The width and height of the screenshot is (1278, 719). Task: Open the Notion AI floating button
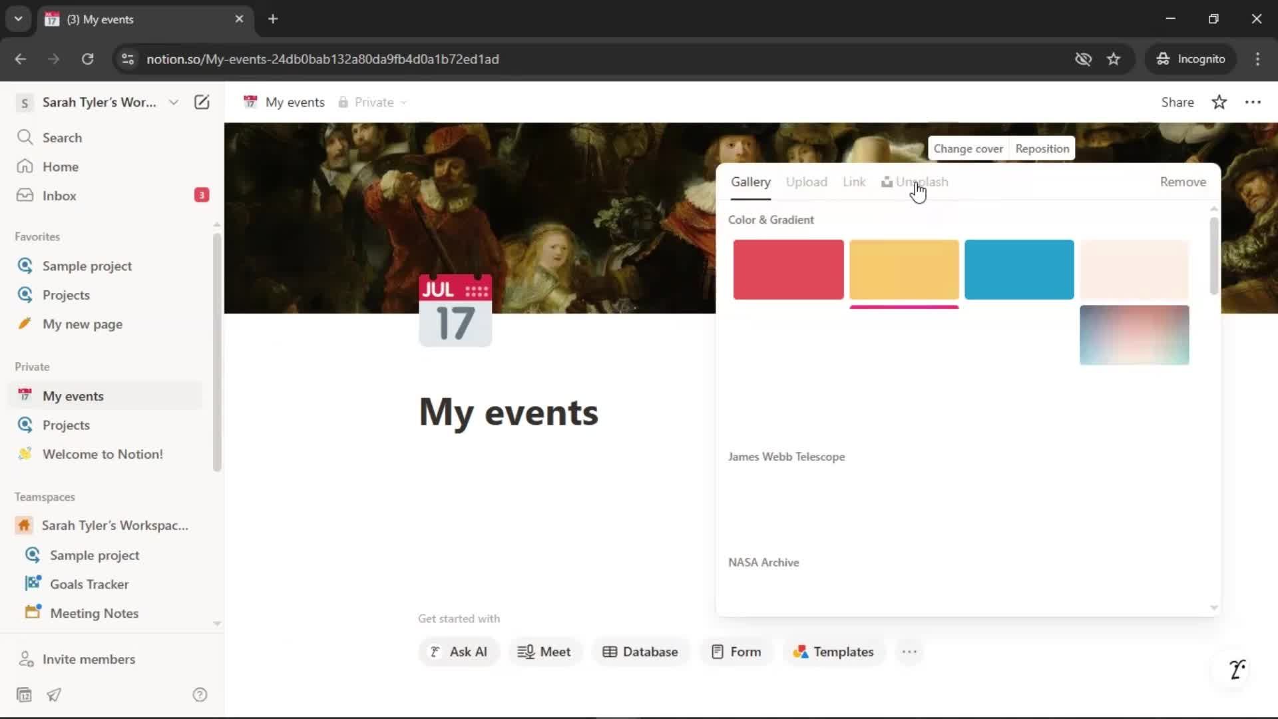(x=1237, y=669)
